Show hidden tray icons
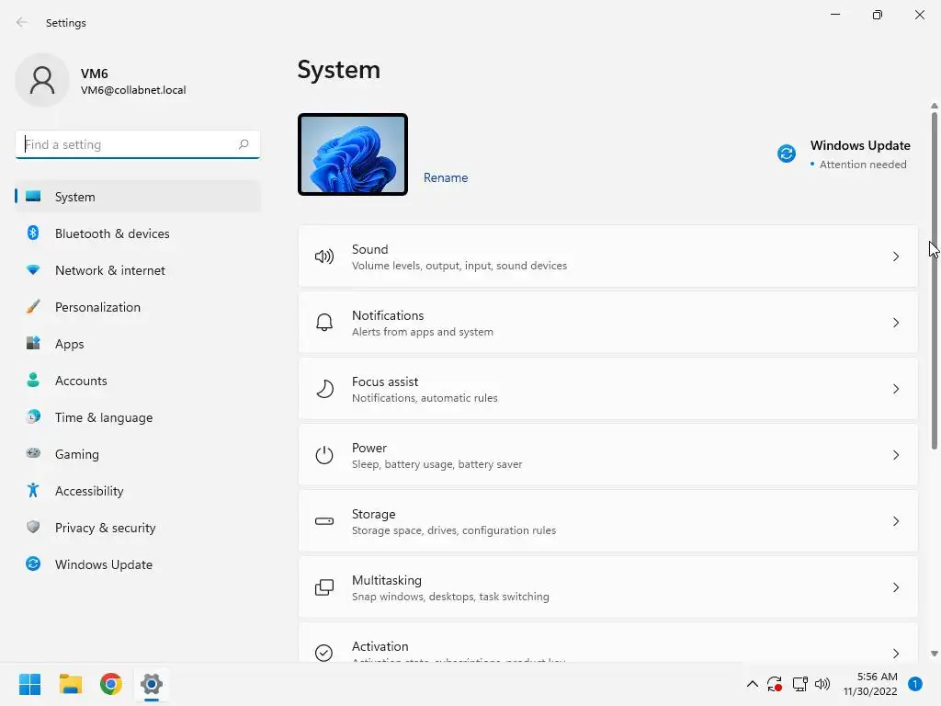The image size is (941, 706). point(752,684)
